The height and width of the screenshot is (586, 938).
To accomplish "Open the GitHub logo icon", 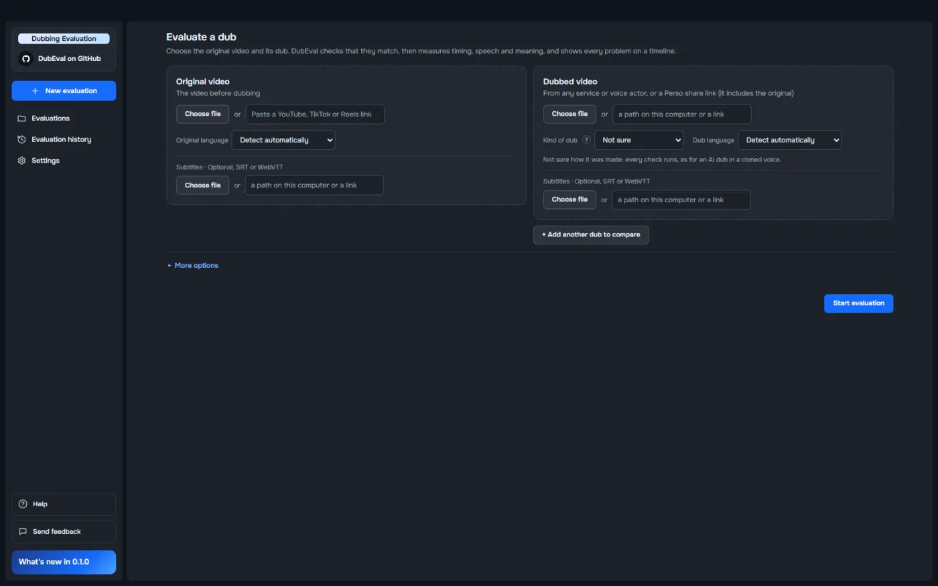I will (26, 59).
